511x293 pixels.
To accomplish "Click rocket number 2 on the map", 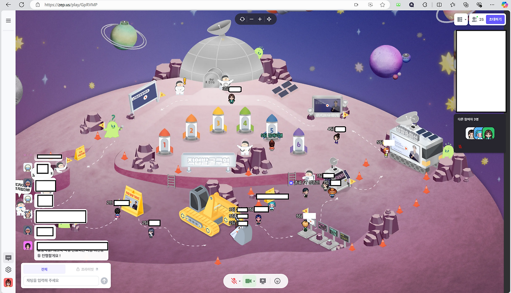I will pos(191,128).
